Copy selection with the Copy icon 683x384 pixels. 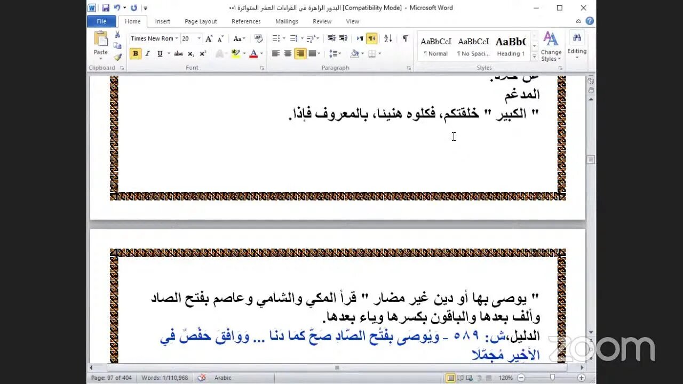click(117, 46)
